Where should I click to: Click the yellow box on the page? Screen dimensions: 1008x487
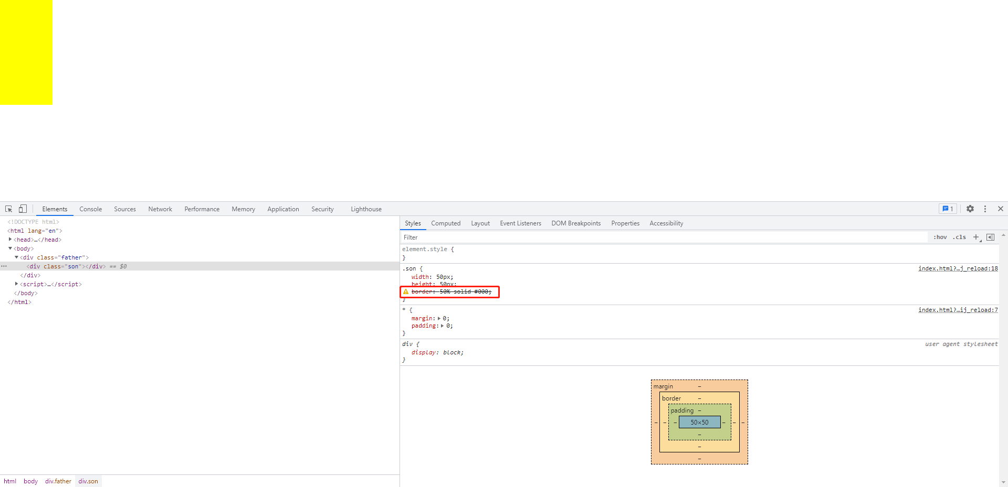[x=26, y=52]
